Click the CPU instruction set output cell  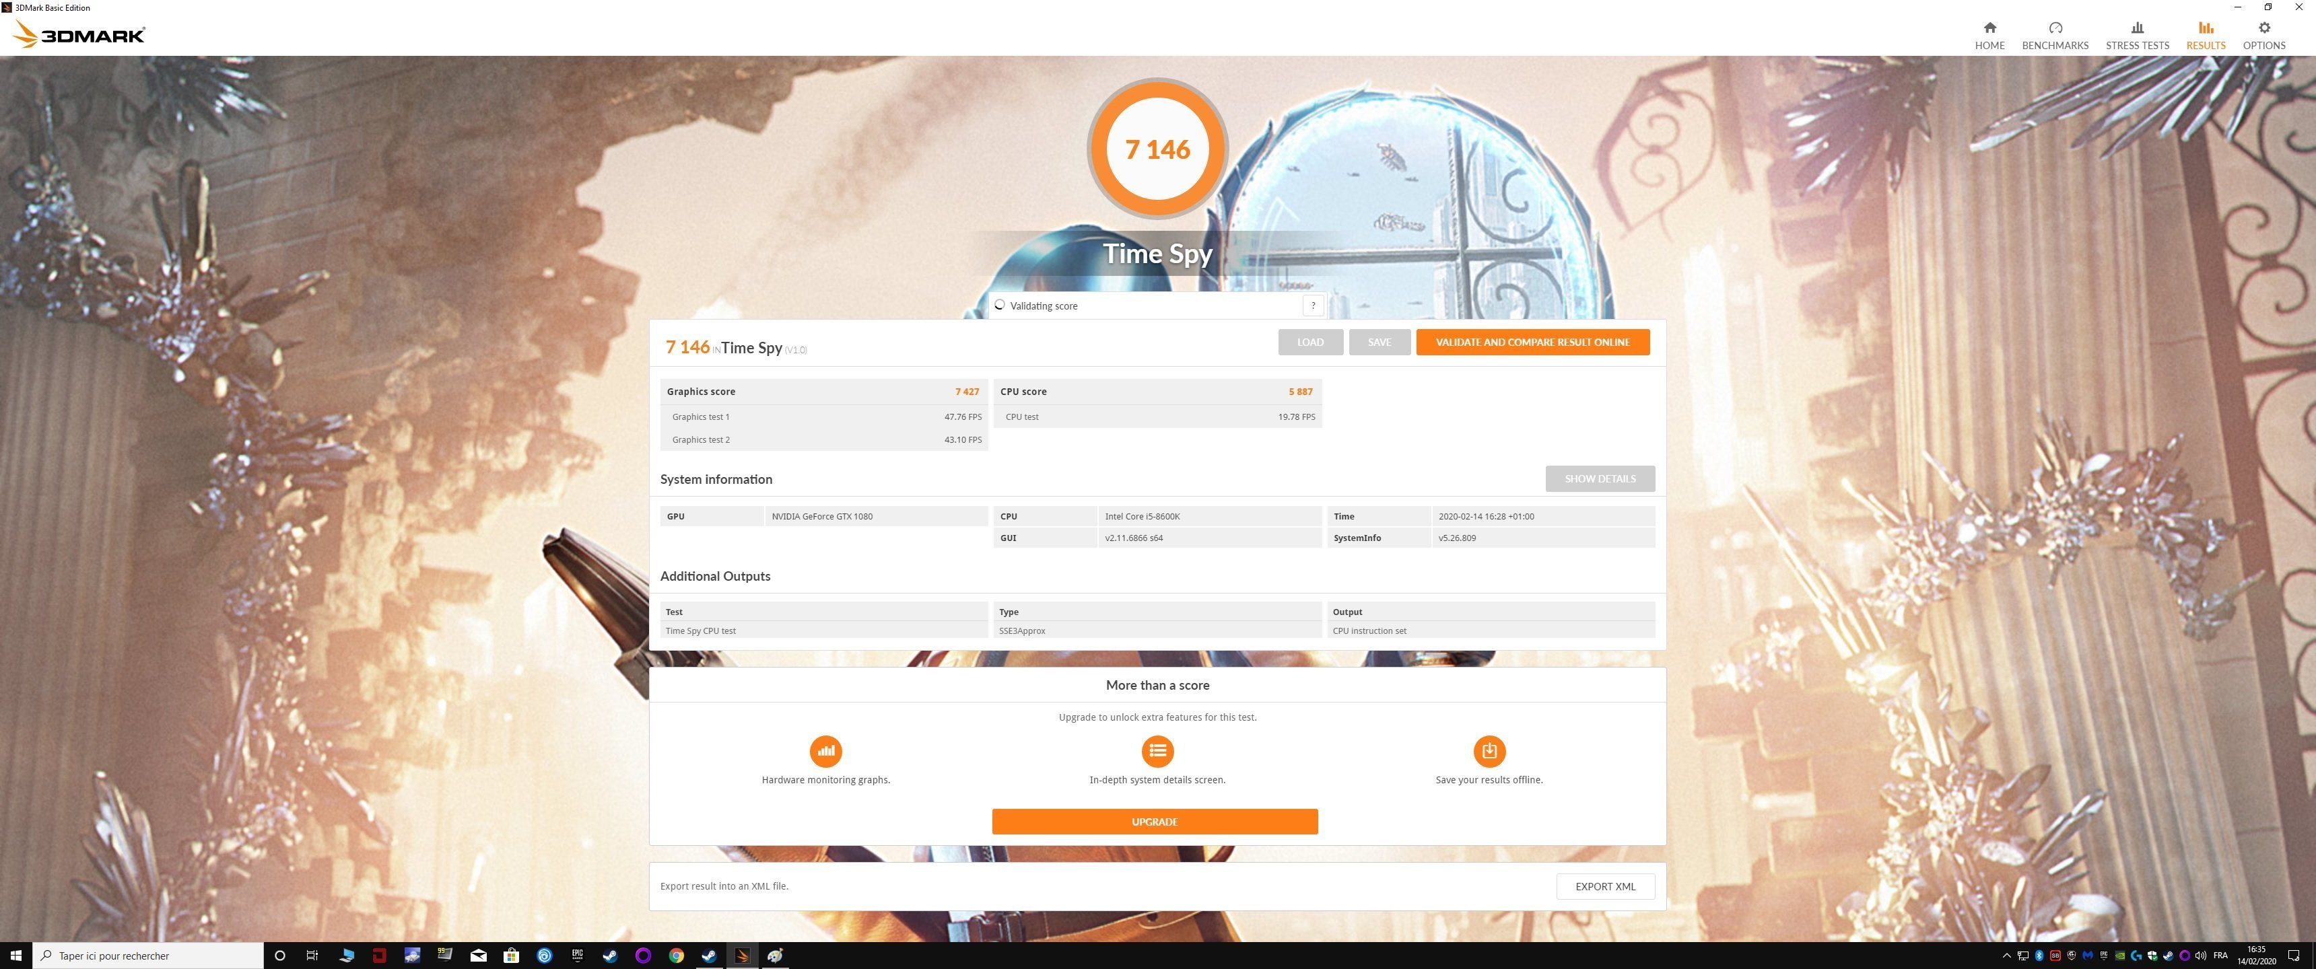click(1491, 631)
